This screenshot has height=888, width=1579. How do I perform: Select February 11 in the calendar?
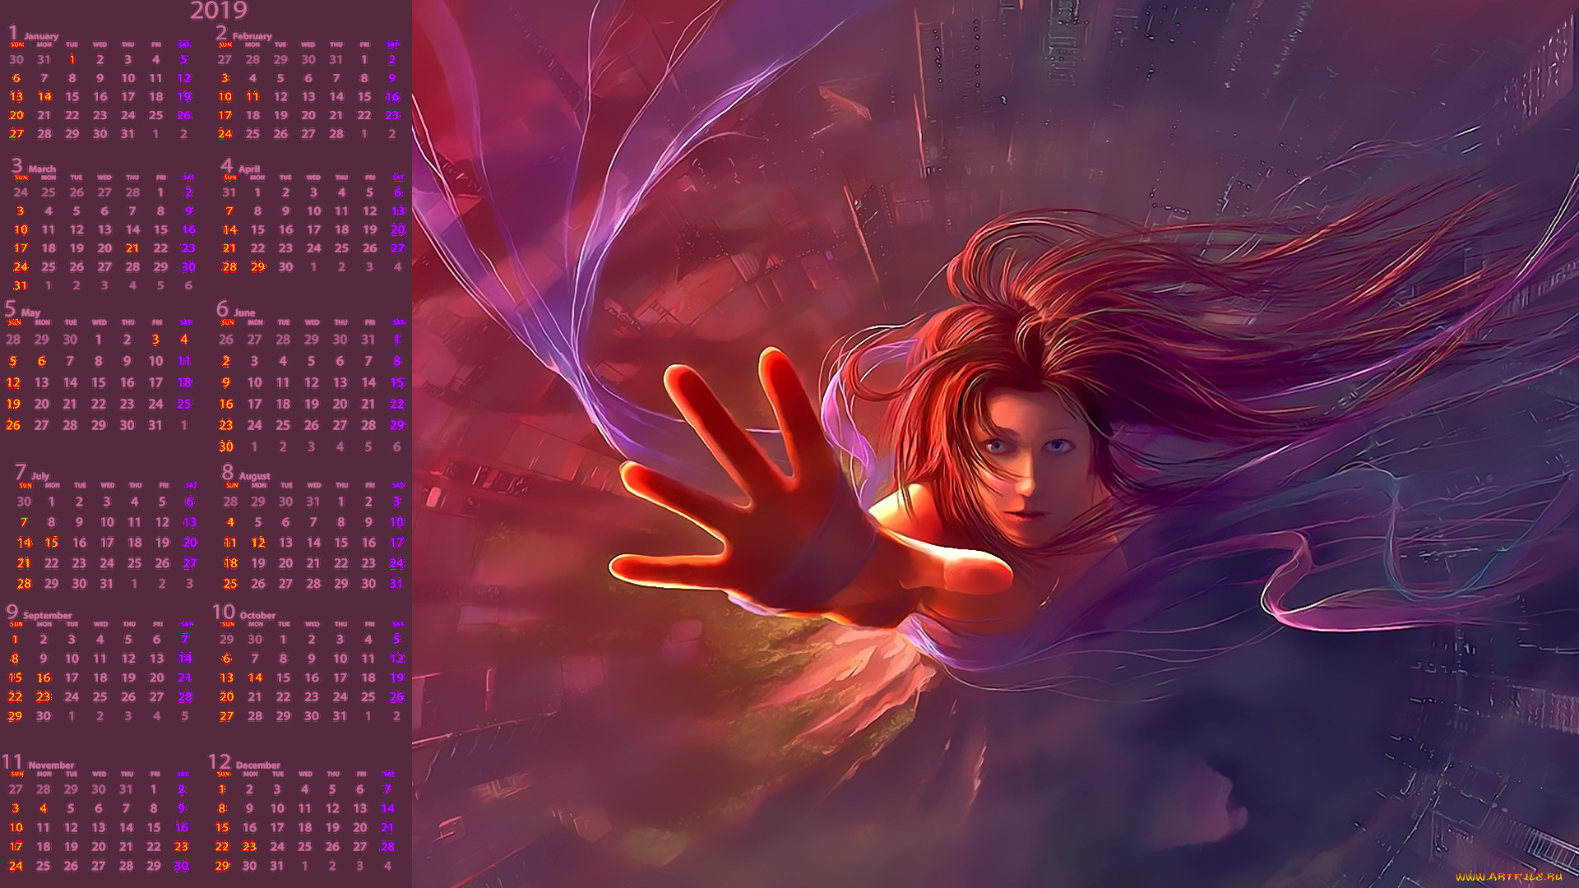(252, 97)
